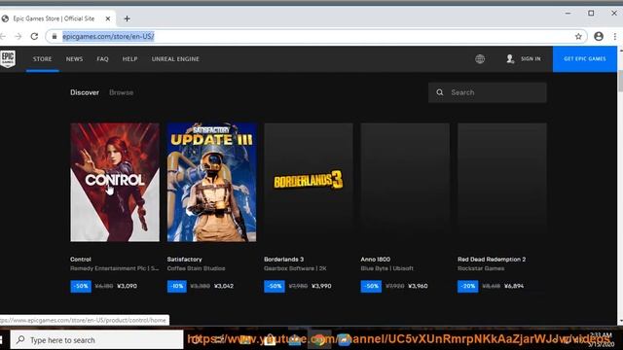623x350 pixels.
Task: Click the -10% badge under Satisfactory
Action: pyautogui.click(x=177, y=286)
